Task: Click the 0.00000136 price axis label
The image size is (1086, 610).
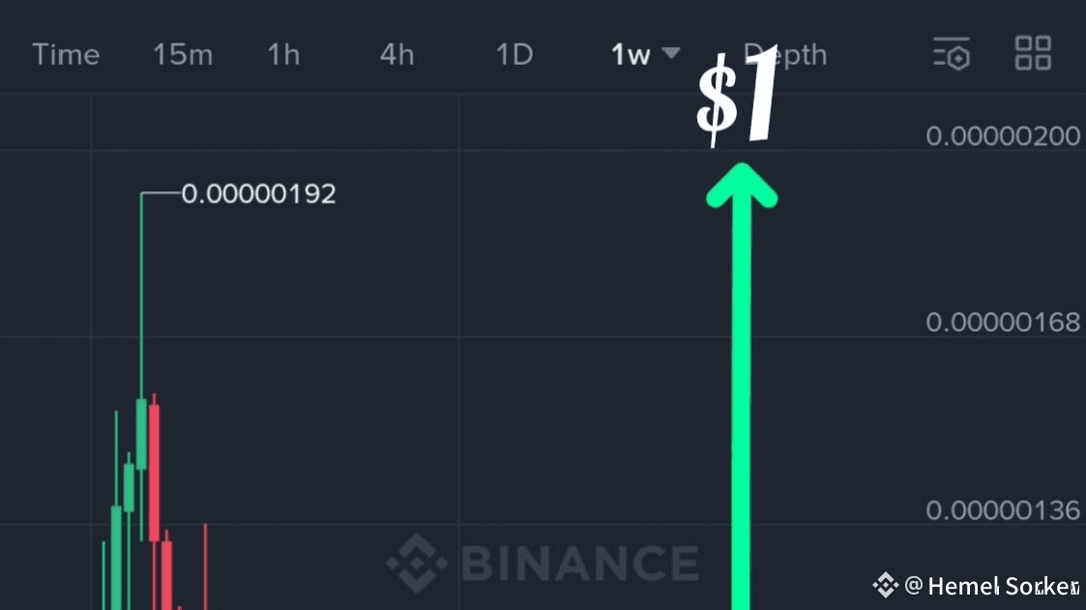Action: pos(1003,509)
